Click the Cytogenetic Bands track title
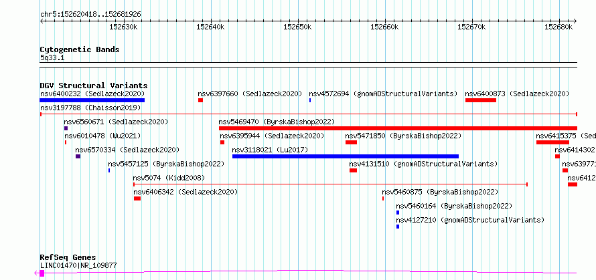 80,49
